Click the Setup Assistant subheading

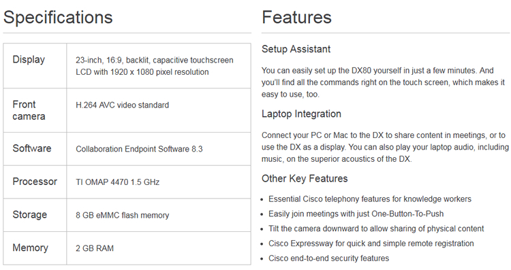(x=296, y=49)
